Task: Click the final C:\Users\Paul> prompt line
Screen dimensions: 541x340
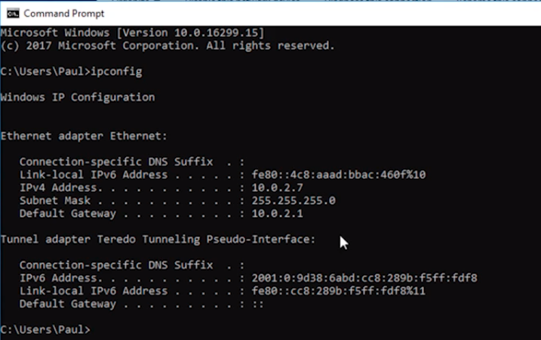Action: tap(45, 329)
